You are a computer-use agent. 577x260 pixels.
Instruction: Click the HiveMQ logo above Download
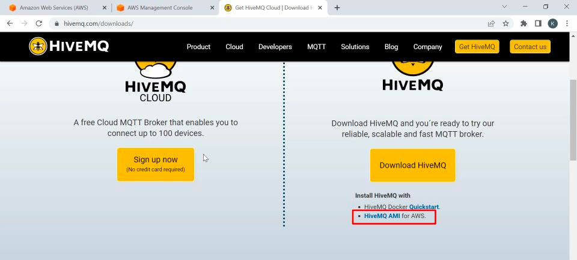pos(412,76)
